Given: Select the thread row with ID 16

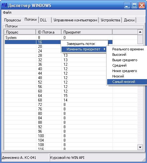Looking at the screenshot, I should click(x=33, y=42).
